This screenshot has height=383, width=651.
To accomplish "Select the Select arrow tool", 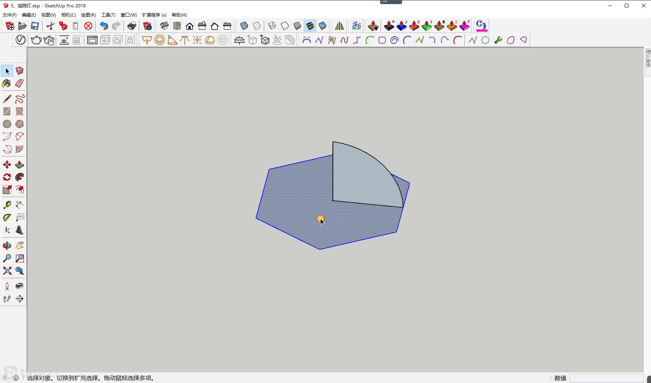I will tap(7, 71).
